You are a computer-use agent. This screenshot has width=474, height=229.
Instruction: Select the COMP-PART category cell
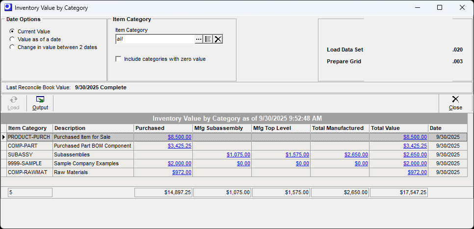pos(29,146)
